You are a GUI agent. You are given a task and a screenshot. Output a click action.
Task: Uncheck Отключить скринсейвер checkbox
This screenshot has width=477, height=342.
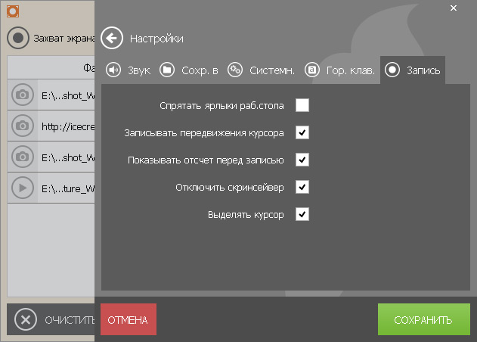[x=302, y=187]
